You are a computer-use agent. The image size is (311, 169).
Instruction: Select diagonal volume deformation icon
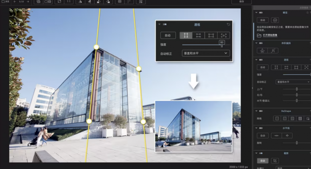pyautogui.click(x=273, y=51)
